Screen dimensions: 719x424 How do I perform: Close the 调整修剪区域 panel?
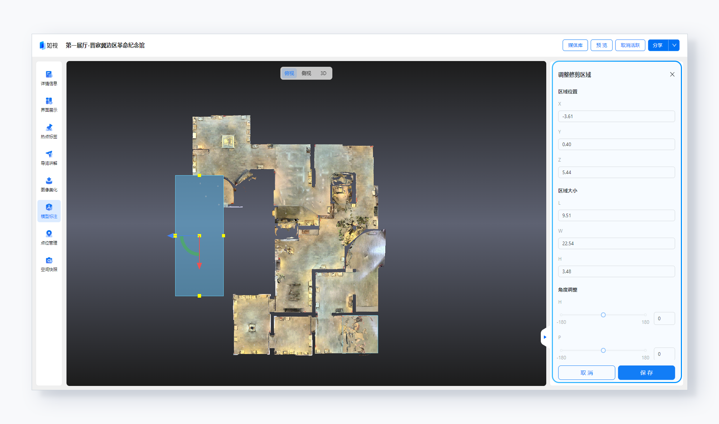pyautogui.click(x=672, y=74)
